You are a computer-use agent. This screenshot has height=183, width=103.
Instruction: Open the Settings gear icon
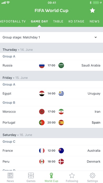92,176
